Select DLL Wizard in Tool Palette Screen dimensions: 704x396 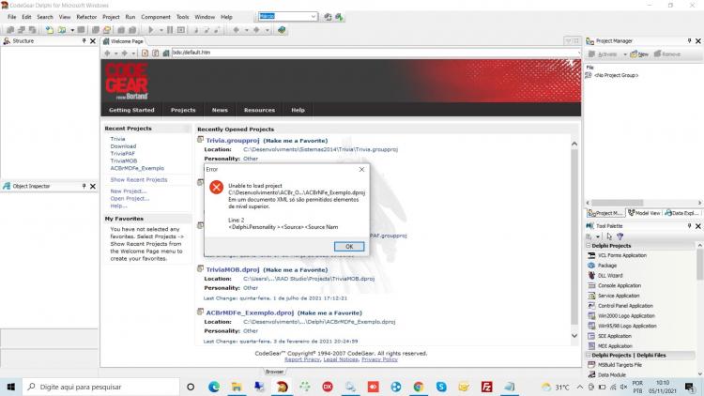(610, 276)
